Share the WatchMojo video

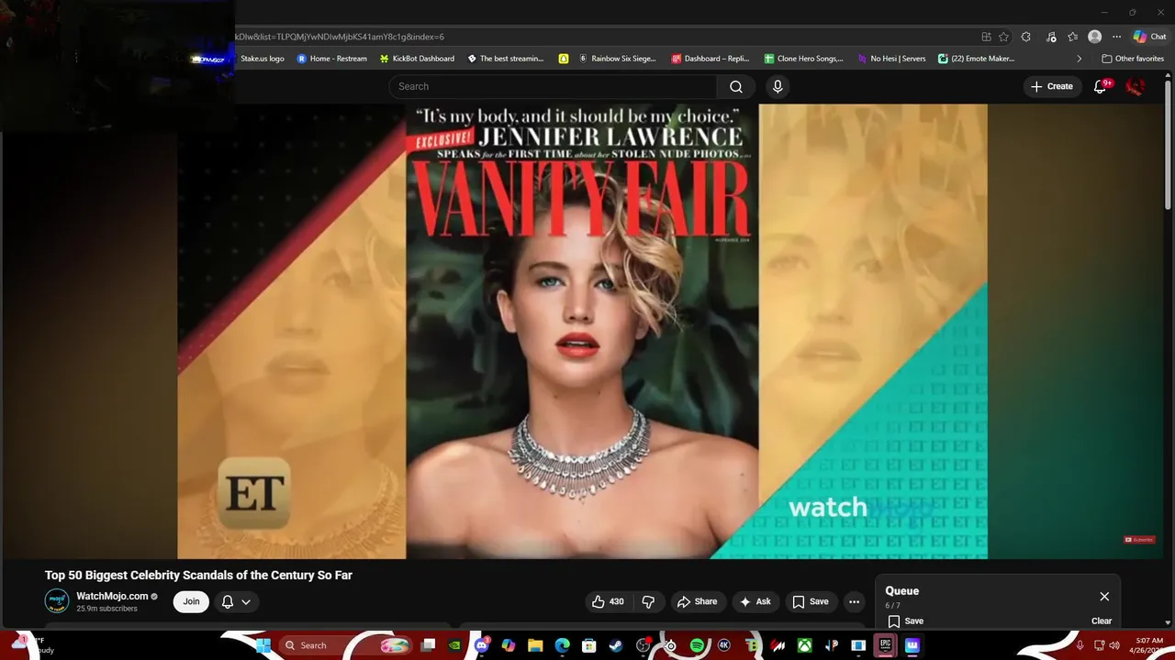(x=697, y=601)
